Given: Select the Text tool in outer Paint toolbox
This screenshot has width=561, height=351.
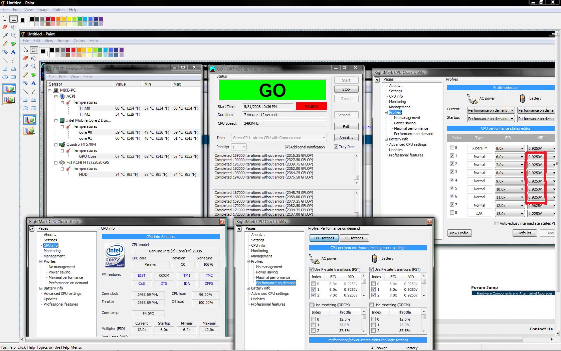Looking at the screenshot, I should coord(13,52).
